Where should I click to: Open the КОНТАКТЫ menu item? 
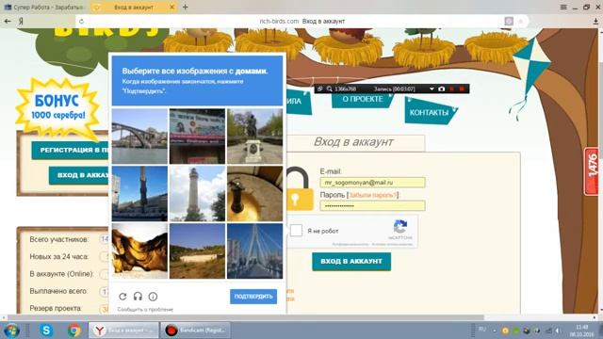coord(430,113)
